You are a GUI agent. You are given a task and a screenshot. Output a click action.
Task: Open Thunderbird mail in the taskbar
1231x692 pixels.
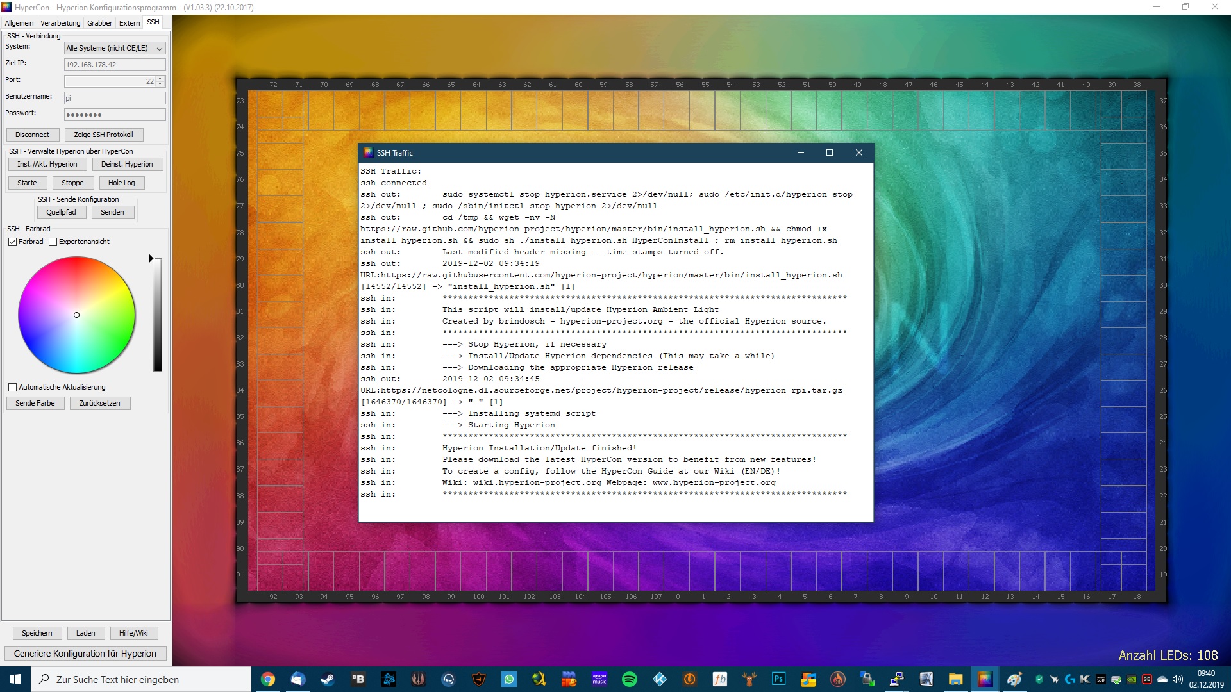pos(298,679)
